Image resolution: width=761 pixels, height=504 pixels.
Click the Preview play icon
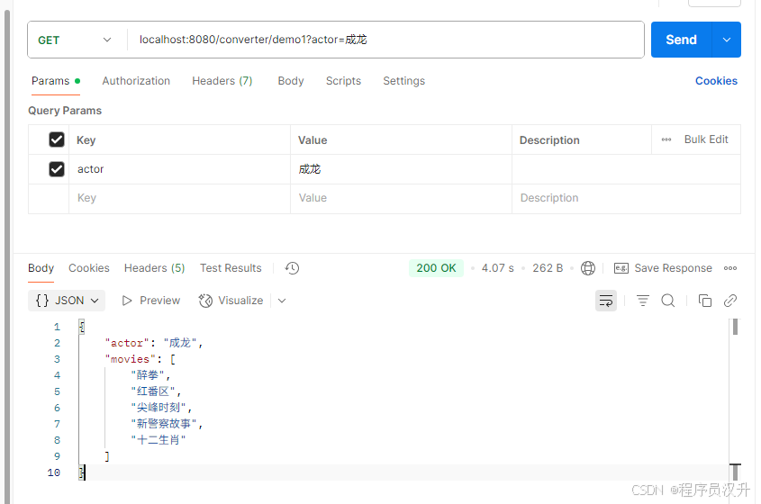coord(127,301)
